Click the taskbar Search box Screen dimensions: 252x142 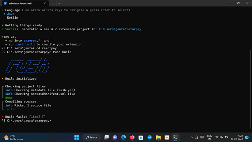tap(92, 138)
